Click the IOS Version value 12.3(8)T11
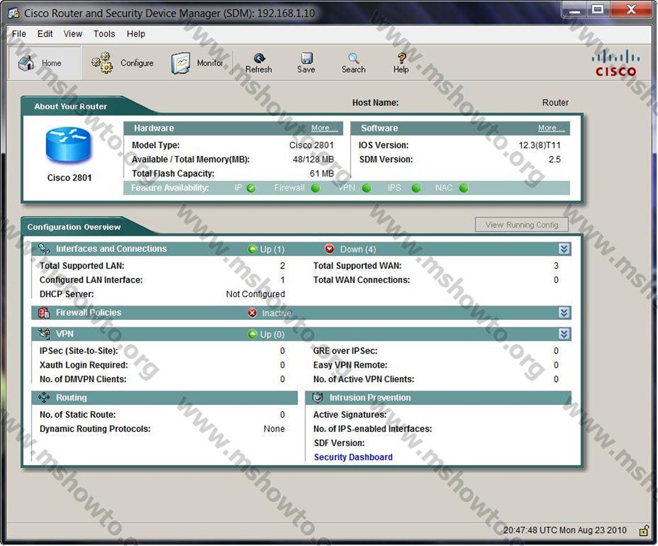The width and height of the screenshot is (658, 546). coord(539,146)
